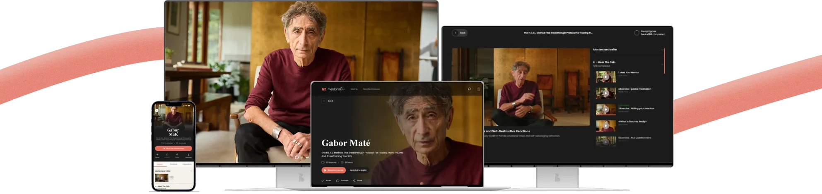
Task: Click the Watch the trailer button
Action: (358, 170)
